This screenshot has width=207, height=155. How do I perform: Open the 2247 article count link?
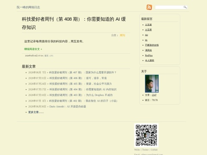pos(154,95)
